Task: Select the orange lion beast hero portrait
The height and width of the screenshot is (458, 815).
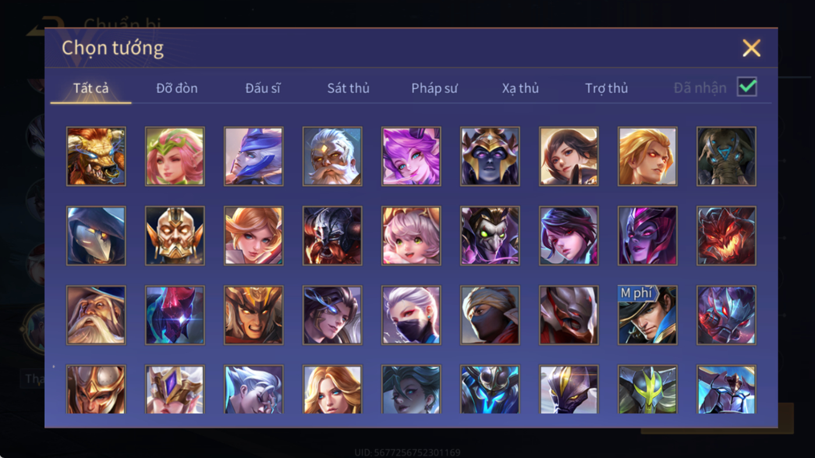Action: coord(96,157)
